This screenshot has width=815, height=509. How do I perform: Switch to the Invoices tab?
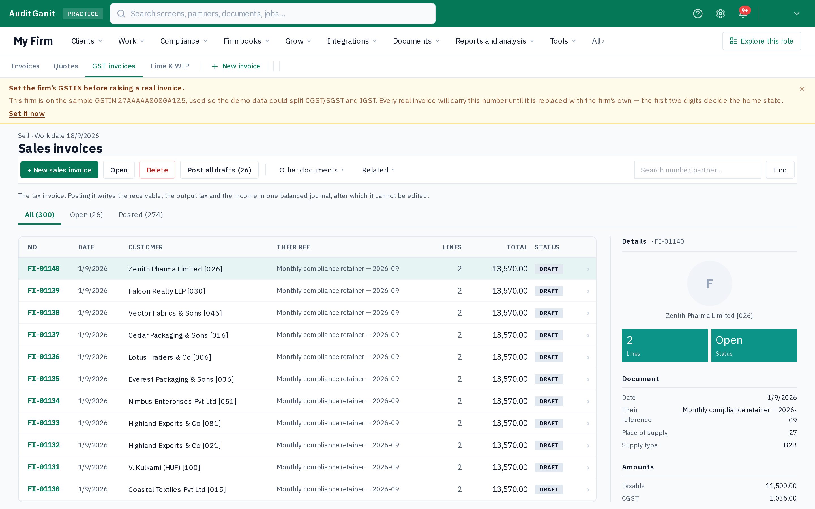tap(25, 66)
